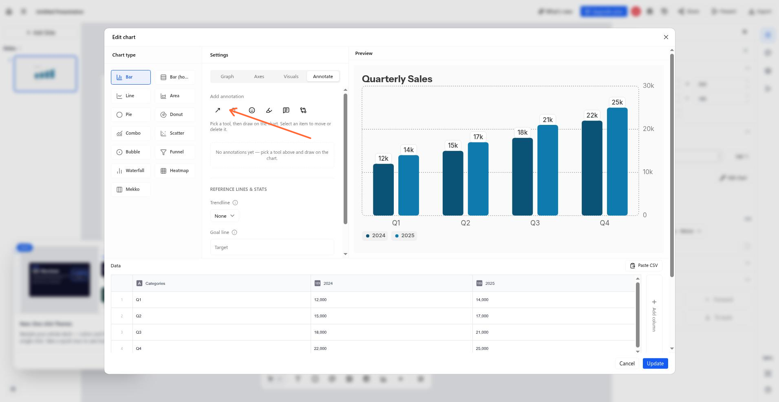
Task: Click the Trendline info icon
Action: (235, 203)
